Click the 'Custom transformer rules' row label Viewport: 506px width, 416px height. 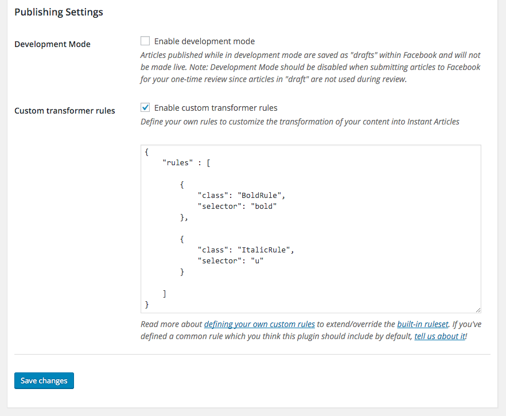pos(64,111)
